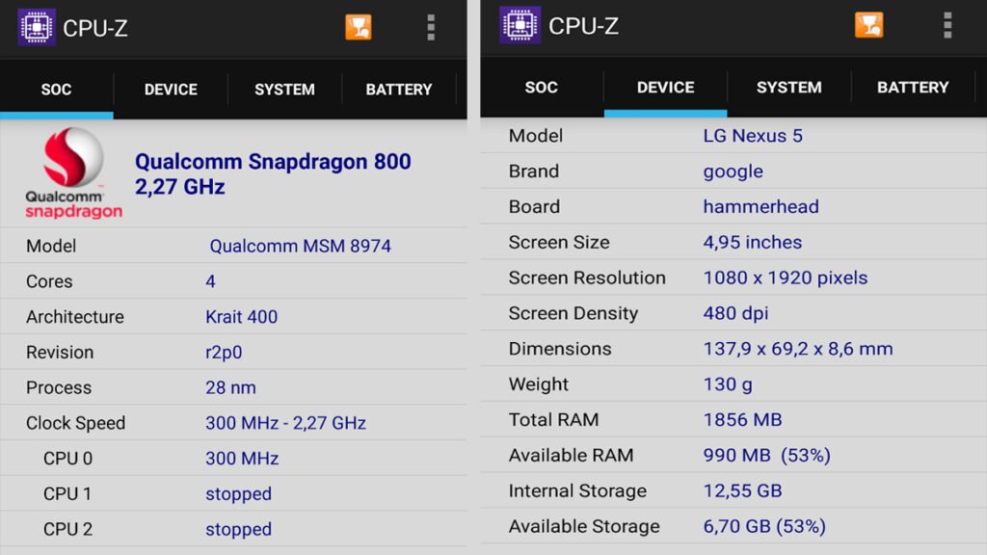The height and width of the screenshot is (555, 987).
Task: Select the DEVICE tab on the left screen
Action: coord(171,89)
